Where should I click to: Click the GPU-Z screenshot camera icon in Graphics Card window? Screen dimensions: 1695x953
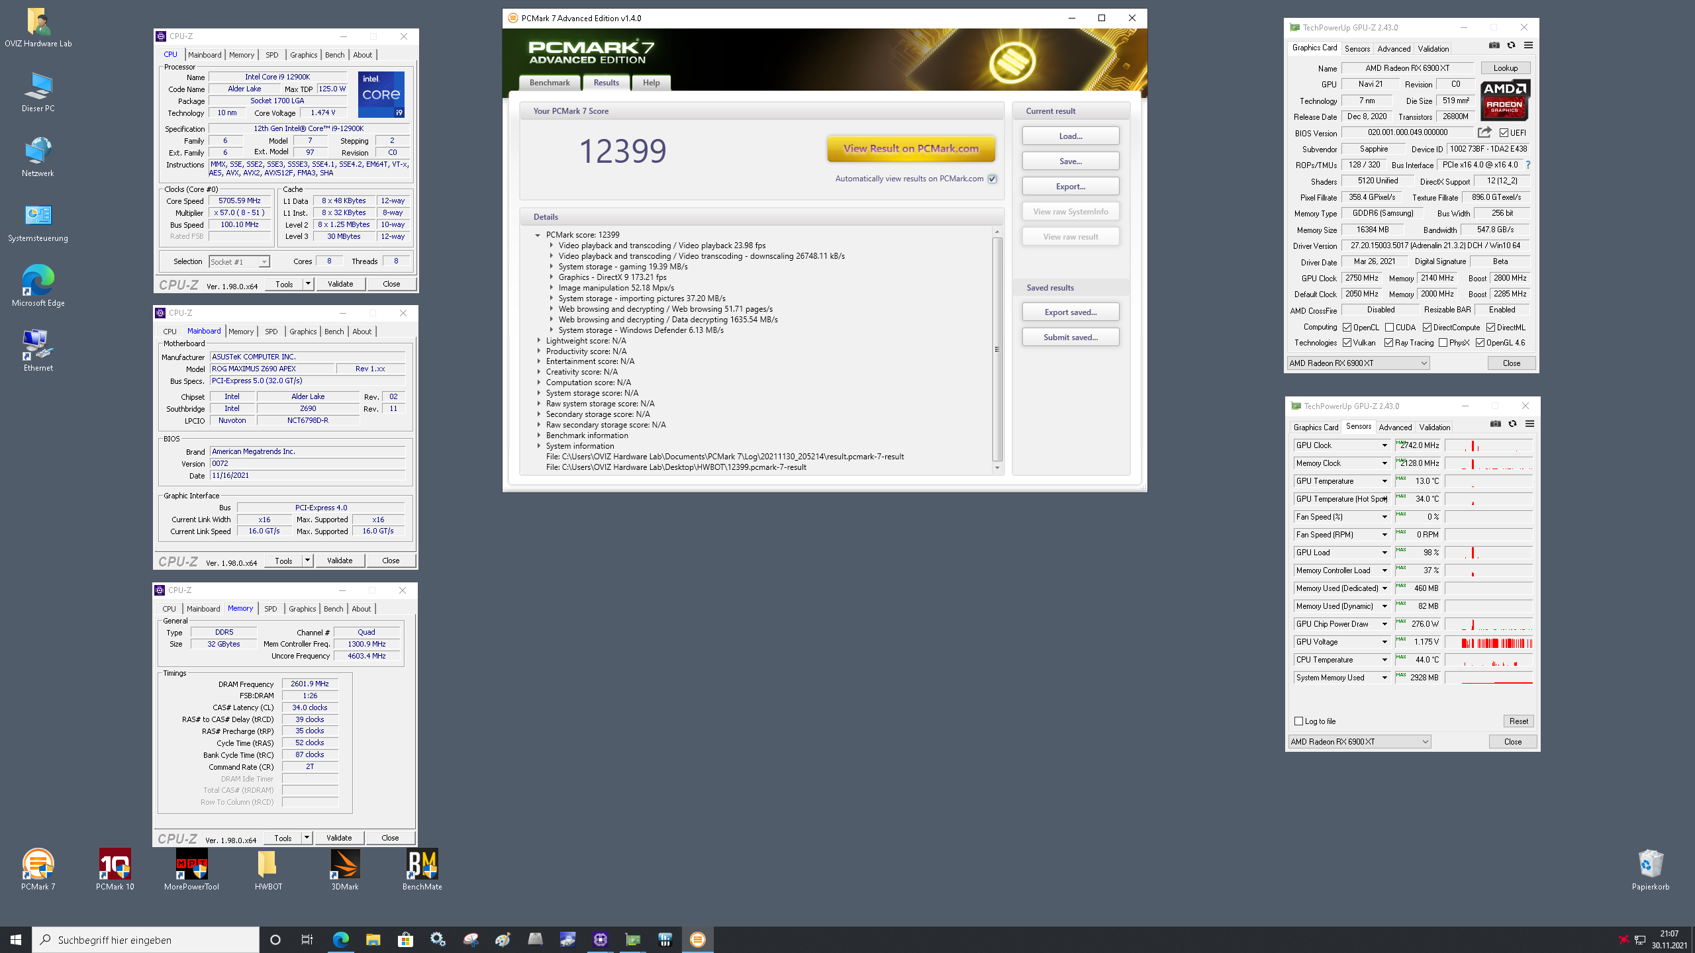(x=1494, y=46)
